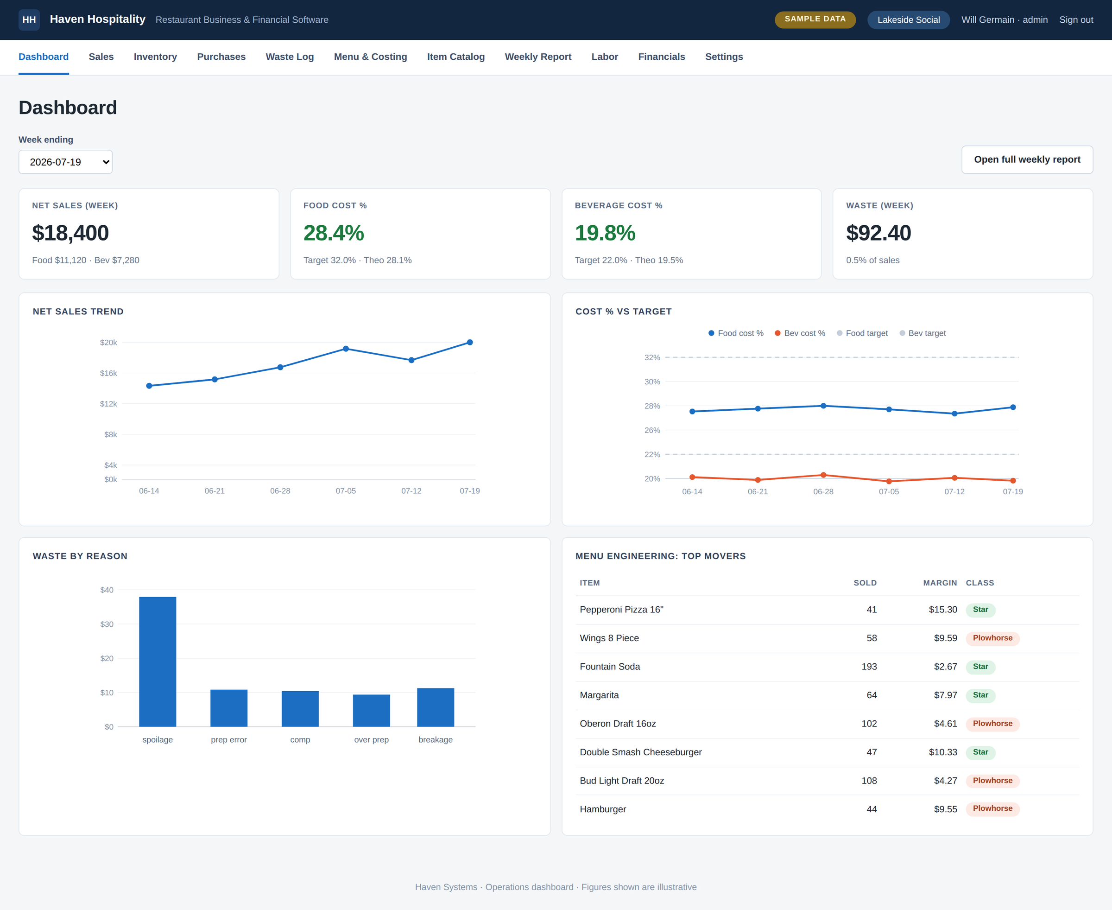Click the $15.30 margin value
Viewport: 1112px width, 910px height.
943,610
